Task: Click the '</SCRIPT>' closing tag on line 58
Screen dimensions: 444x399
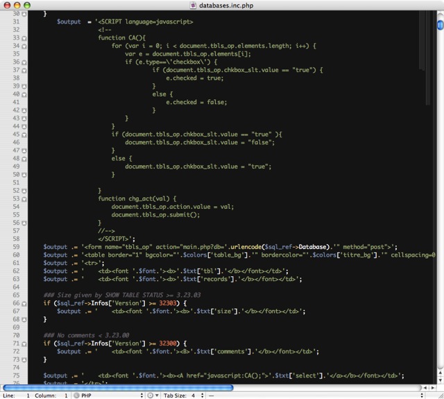Action: (x=114, y=239)
